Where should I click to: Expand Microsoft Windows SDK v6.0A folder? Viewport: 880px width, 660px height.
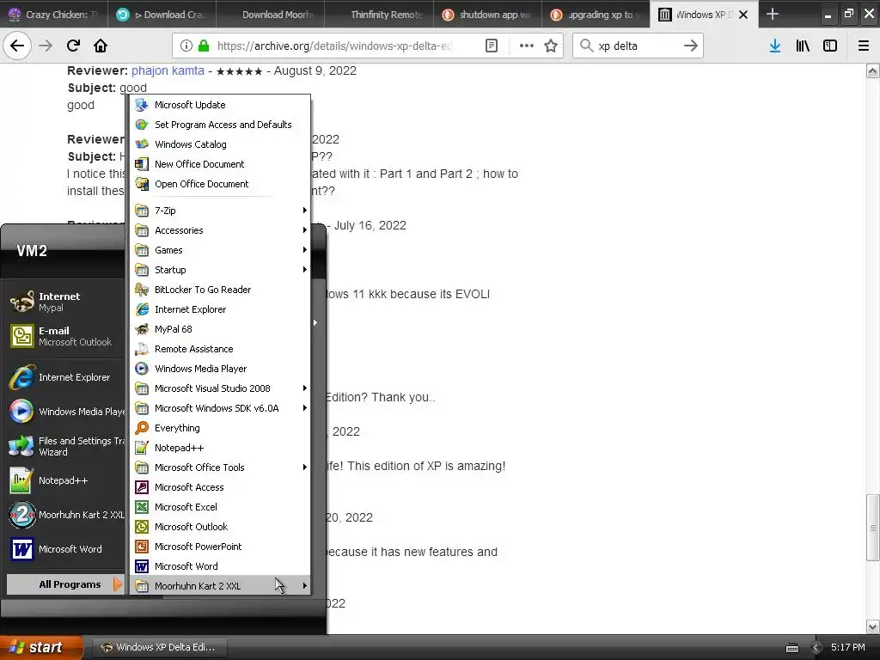pos(220,408)
